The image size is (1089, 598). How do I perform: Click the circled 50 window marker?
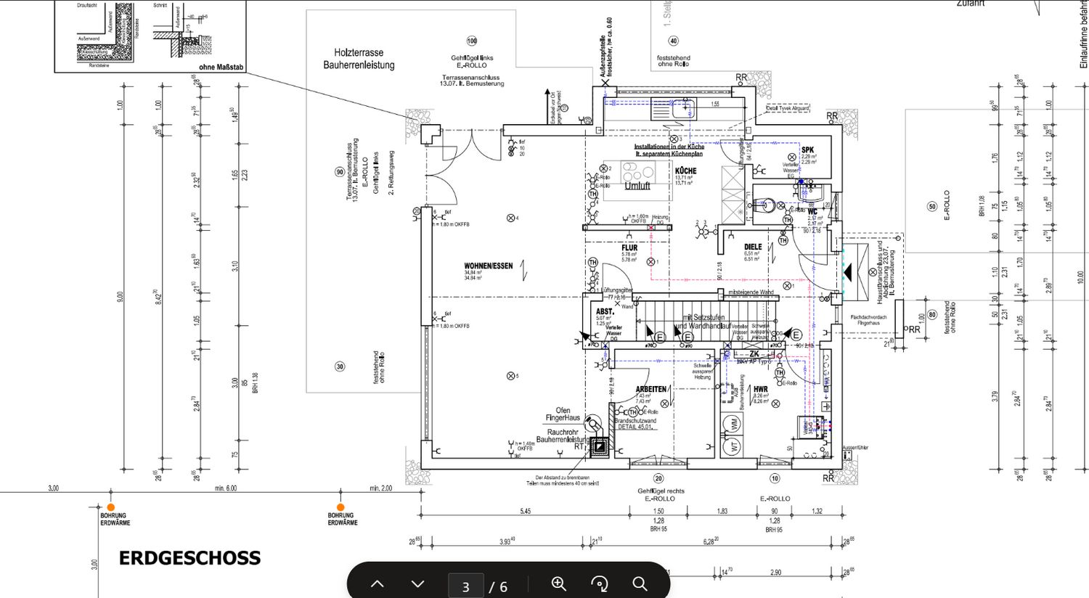(x=932, y=206)
